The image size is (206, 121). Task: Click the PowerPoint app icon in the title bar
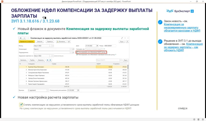tap(2, 1)
